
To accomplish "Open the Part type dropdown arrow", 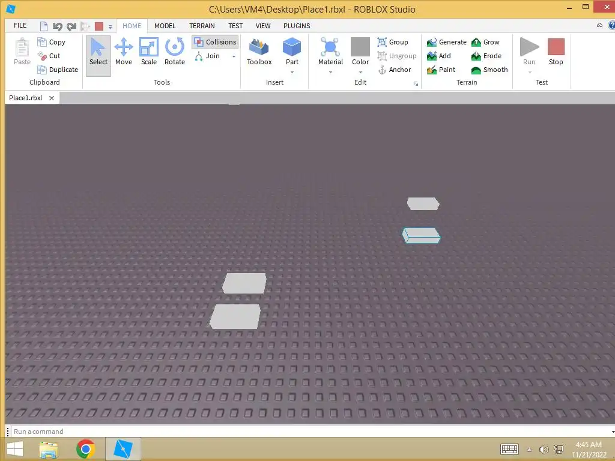I will pos(292,72).
